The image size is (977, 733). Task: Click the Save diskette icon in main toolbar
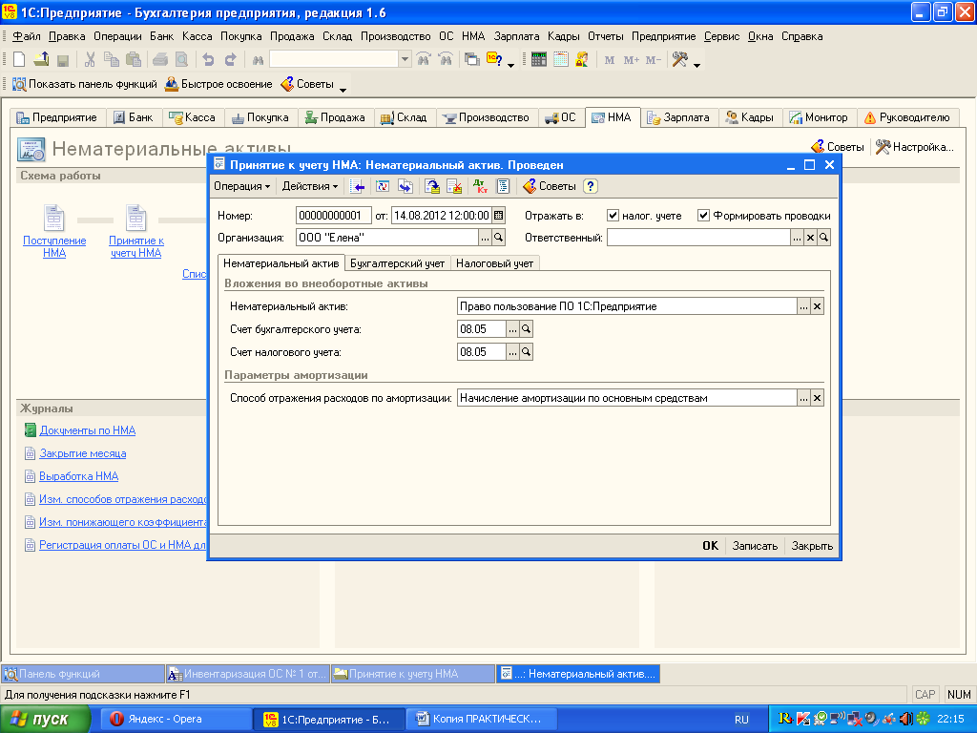[62, 60]
